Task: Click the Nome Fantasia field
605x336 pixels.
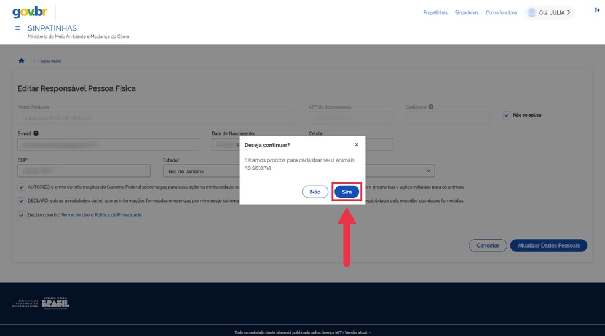Action: (157, 118)
